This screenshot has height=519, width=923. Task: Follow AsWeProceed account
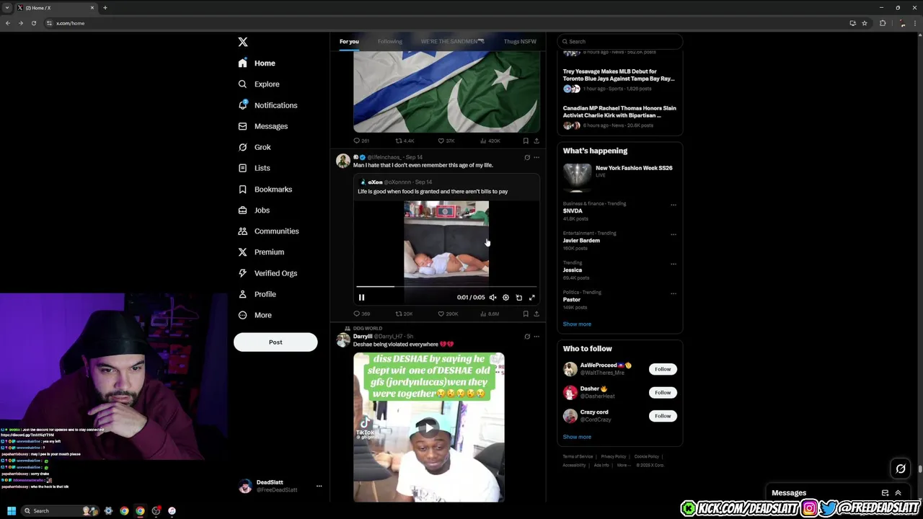click(663, 369)
